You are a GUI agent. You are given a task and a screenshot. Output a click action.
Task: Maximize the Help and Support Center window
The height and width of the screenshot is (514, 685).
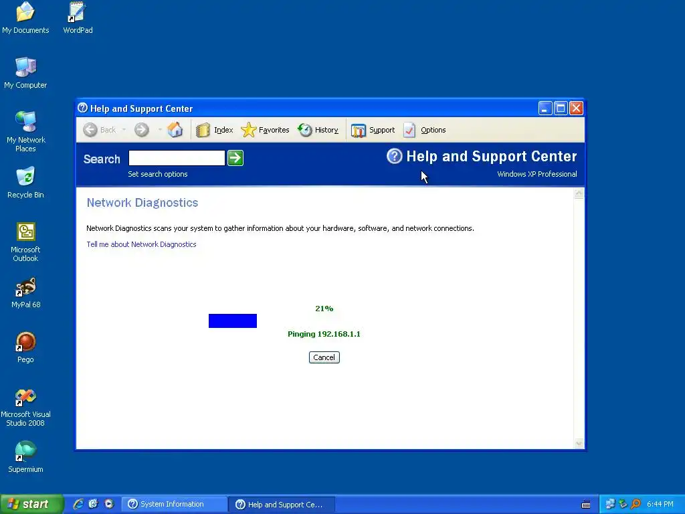pos(561,108)
